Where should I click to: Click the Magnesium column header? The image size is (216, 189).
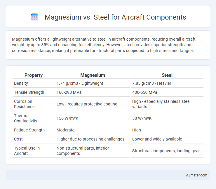[x=93, y=75]
